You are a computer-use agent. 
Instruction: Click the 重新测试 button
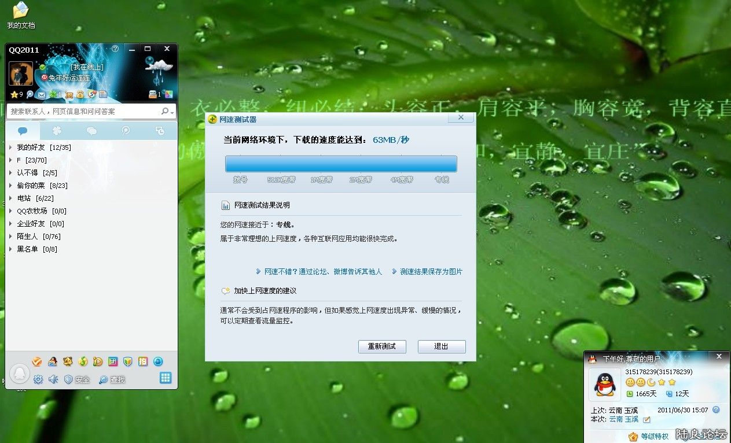click(x=382, y=346)
